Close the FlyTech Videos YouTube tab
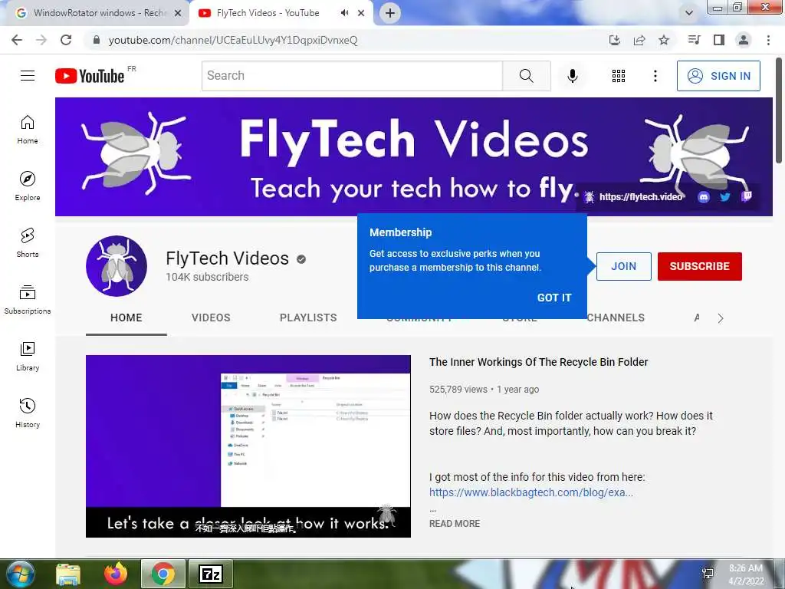 361,14
